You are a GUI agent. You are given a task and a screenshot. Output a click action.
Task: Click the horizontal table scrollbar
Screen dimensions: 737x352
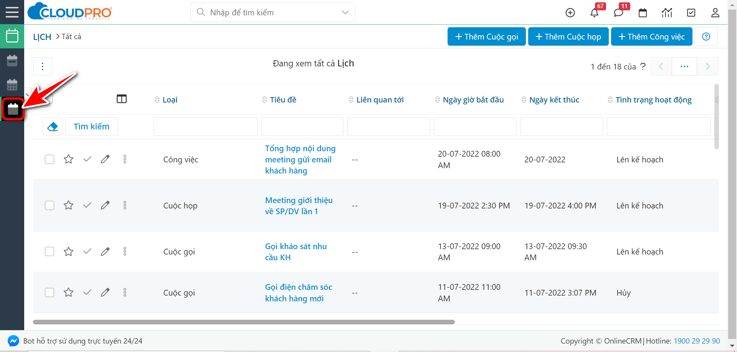click(244, 322)
